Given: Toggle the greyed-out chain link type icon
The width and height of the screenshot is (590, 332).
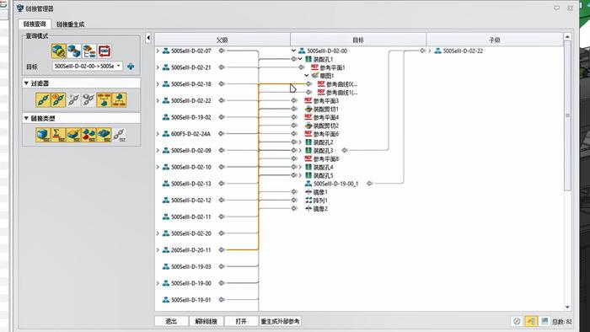Looking at the screenshot, I should pyautogui.click(x=119, y=135).
